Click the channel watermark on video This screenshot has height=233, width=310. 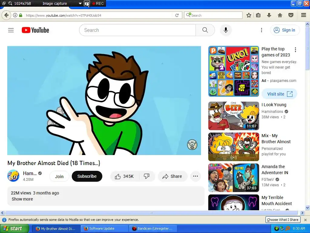coord(192,144)
